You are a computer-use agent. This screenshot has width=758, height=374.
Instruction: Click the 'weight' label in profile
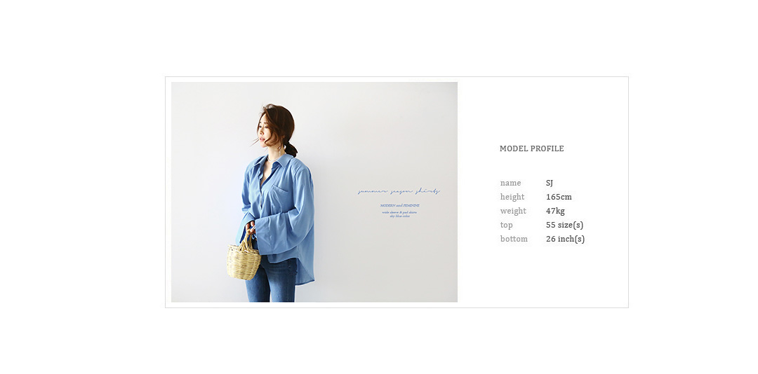pyautogui.click(x=513, y=211)
